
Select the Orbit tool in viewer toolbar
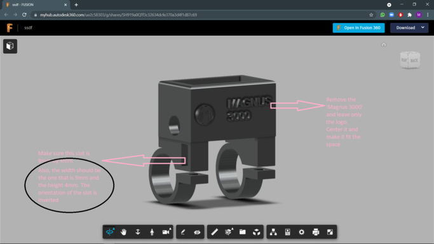[110, 232]
